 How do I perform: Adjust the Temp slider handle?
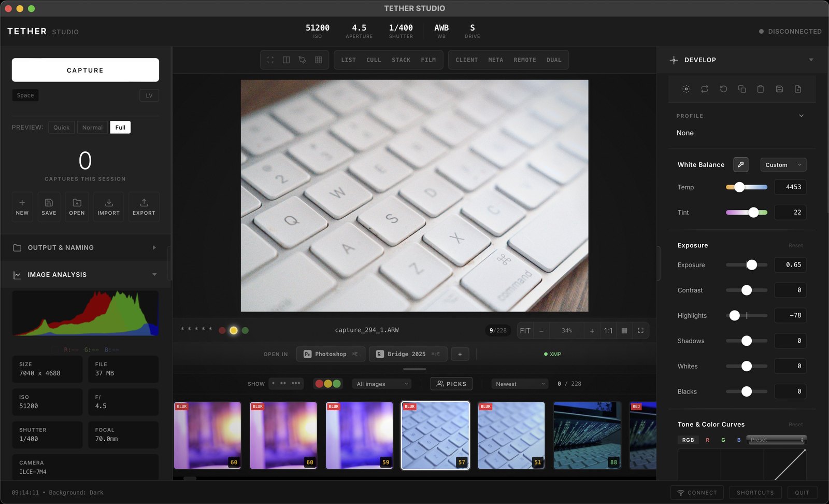pyautogui.click(x=739, y=187)
